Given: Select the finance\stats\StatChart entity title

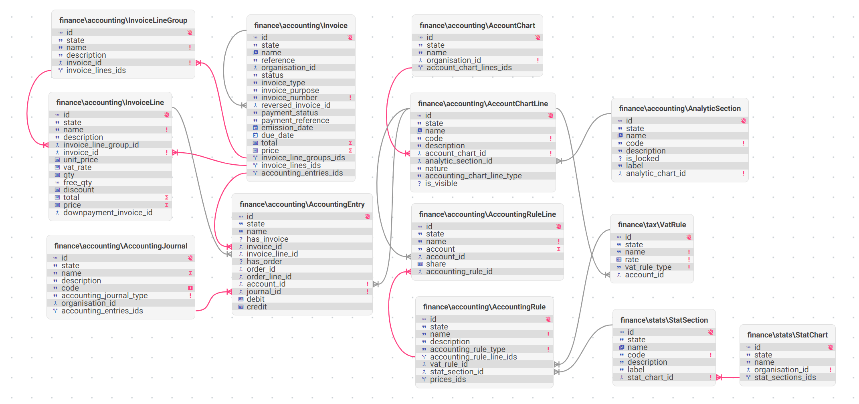Looking at the screenshot, I should click(787, 335).
